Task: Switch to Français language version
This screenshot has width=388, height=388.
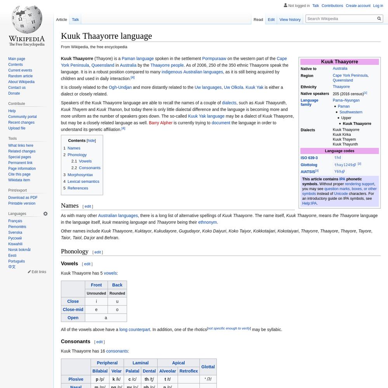Action: click(x=15, y=221)
